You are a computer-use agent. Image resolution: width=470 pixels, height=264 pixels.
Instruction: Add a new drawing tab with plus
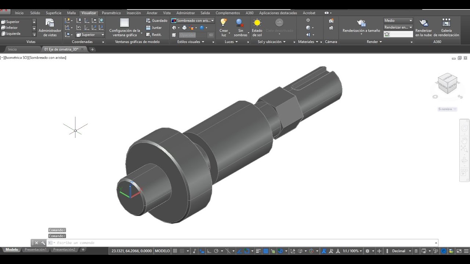(93, 49)
